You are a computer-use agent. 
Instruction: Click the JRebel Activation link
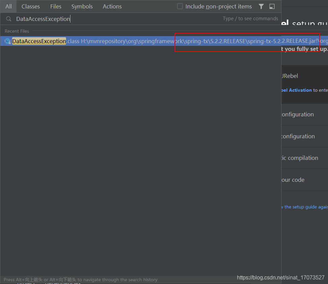pos(296,90)
